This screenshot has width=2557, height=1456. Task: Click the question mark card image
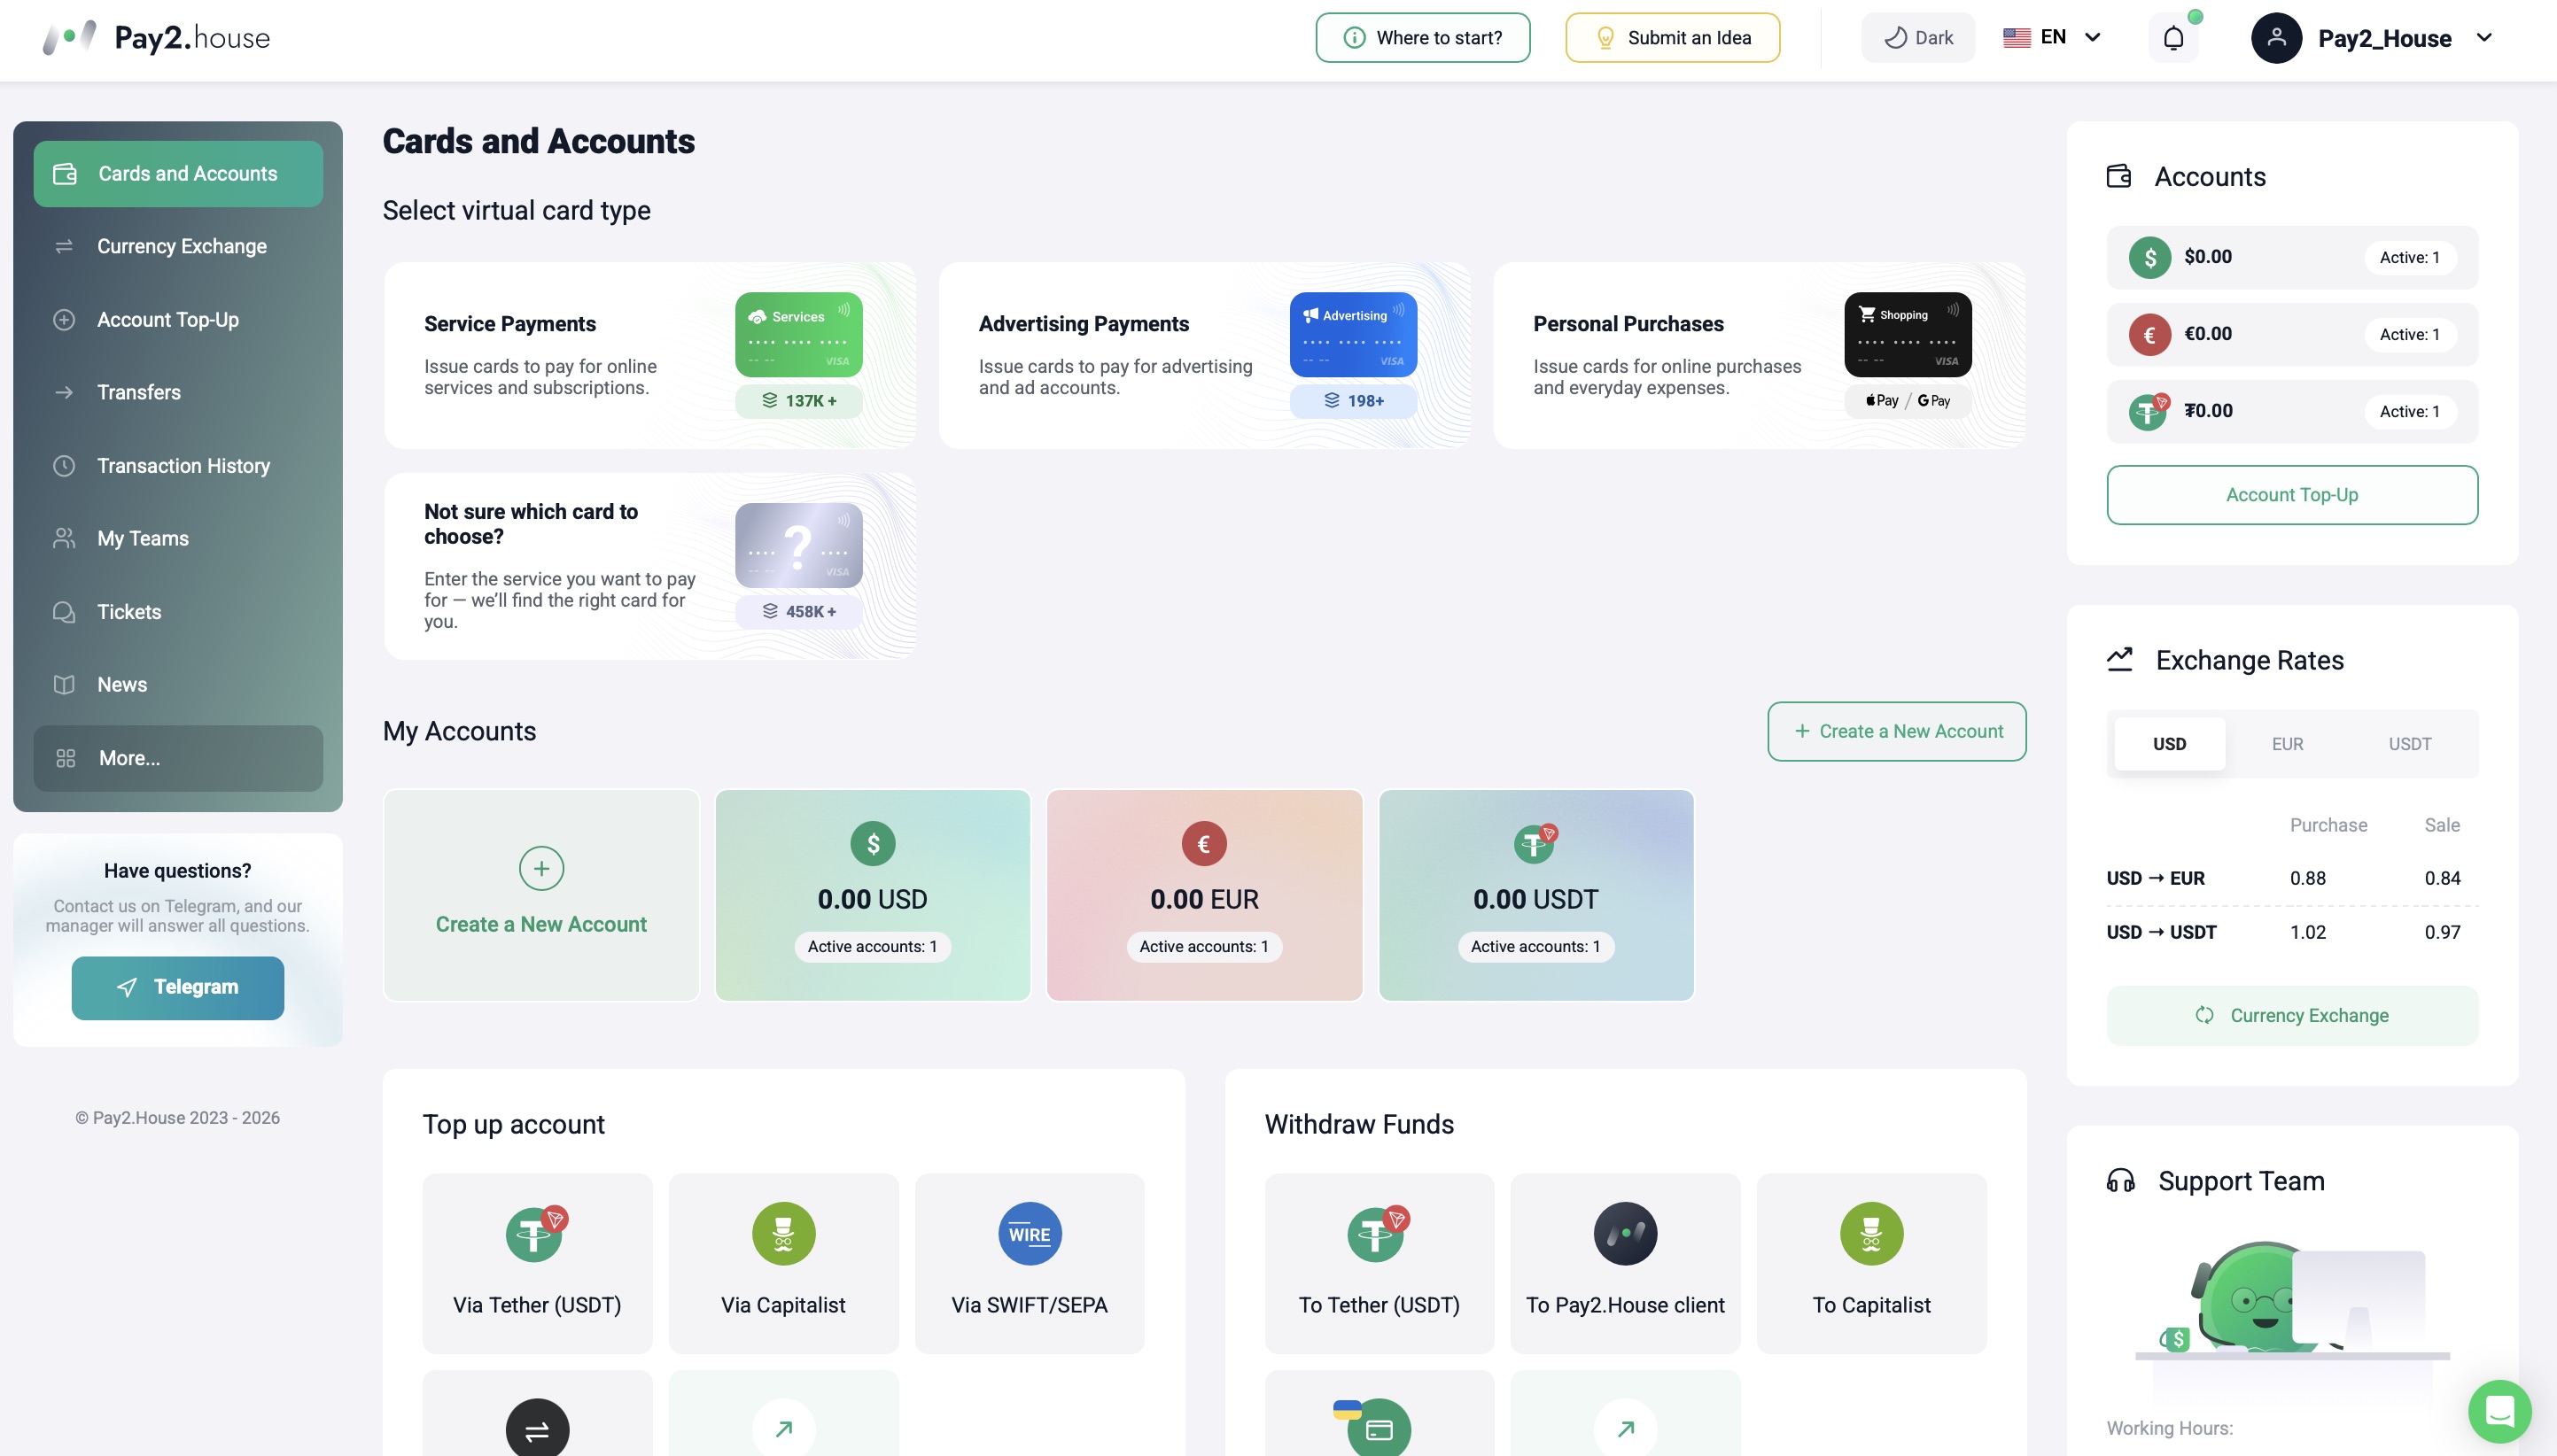coord(798,545)
